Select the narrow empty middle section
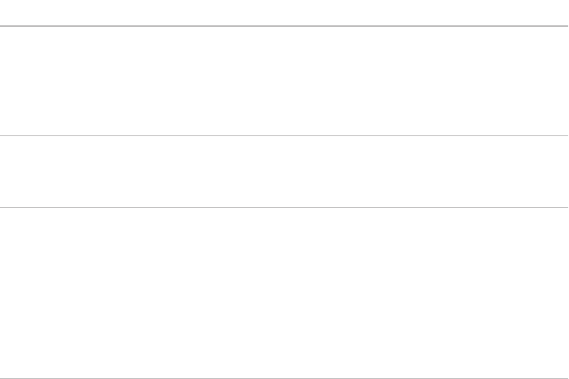569x379 pixels. point(284,171)
